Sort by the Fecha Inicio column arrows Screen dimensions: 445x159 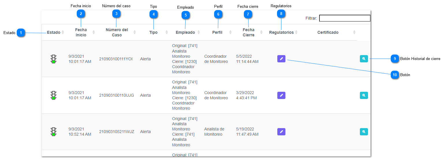pyautogui.click(x=94, y=32)
